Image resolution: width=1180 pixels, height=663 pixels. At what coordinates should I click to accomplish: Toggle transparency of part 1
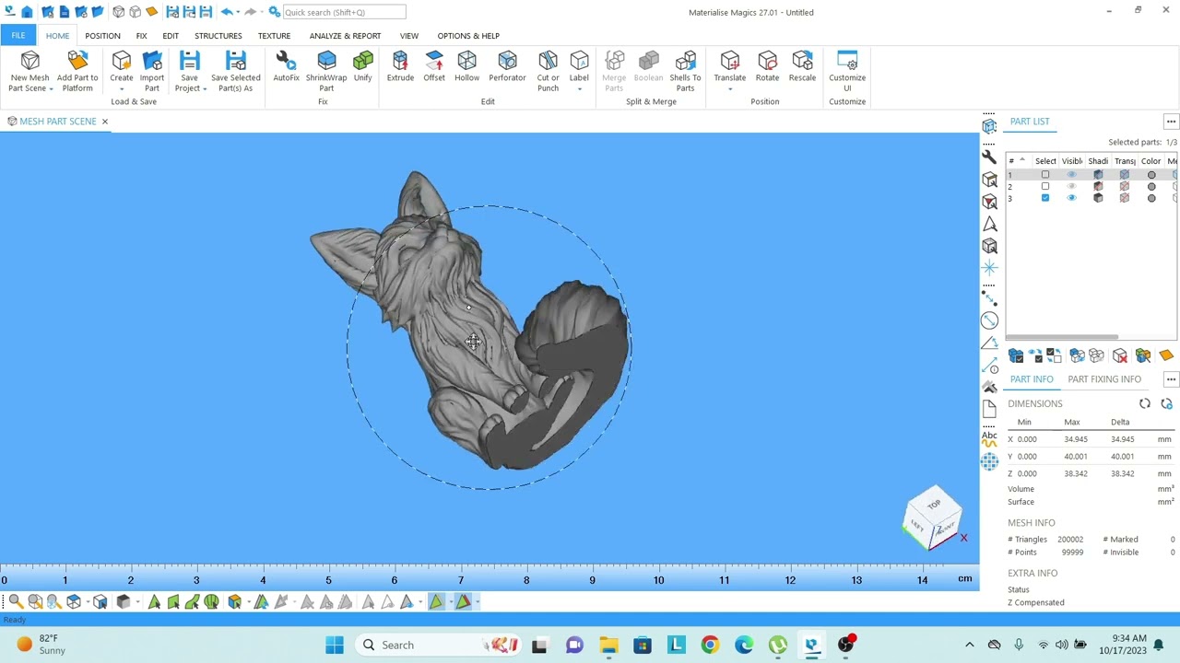[x=1124, y=175]
